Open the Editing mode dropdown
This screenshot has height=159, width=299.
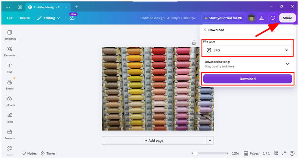click(x=49, y=18)
